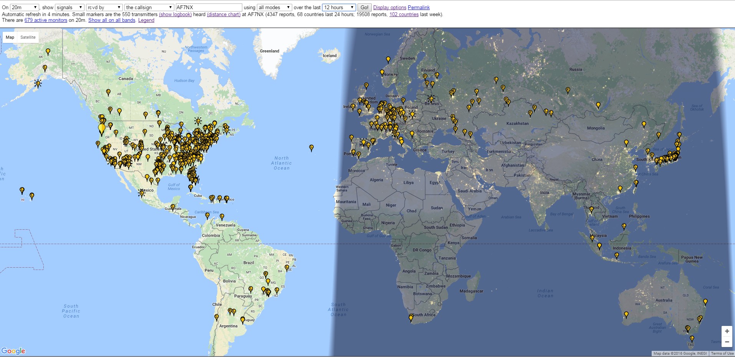Click the callsign field containing AF7NX
Screen dimensions: 735x357
pyautogui.click(x=209, y=7)
